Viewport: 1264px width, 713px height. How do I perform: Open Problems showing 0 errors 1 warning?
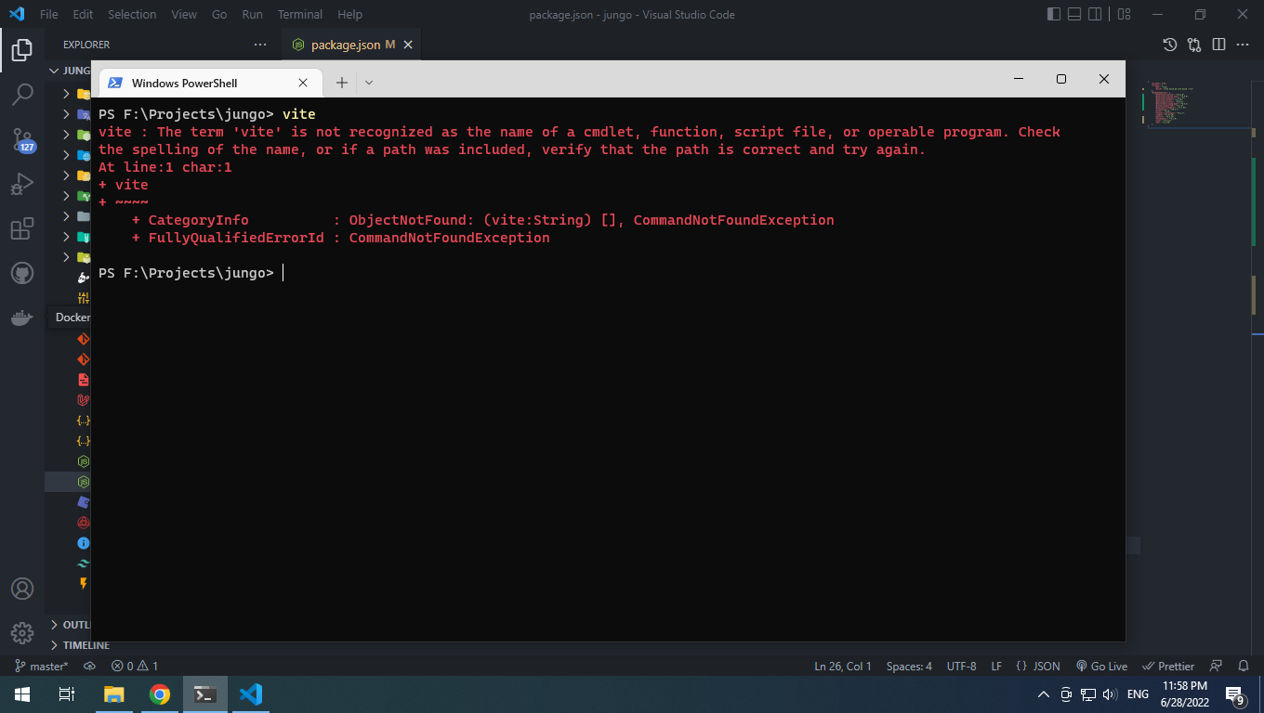coord(135,666)
